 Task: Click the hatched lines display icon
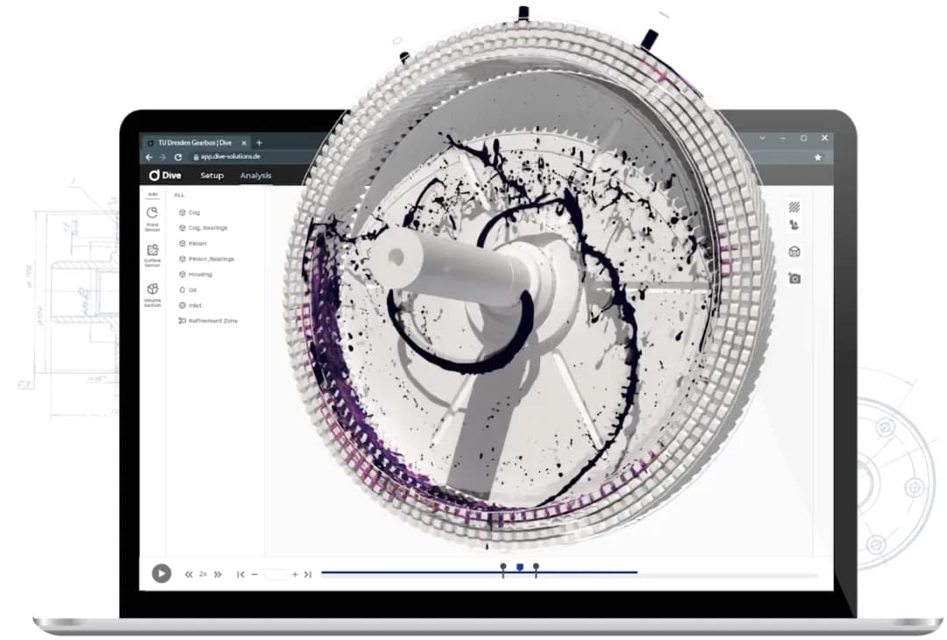(x=794, y=208)
